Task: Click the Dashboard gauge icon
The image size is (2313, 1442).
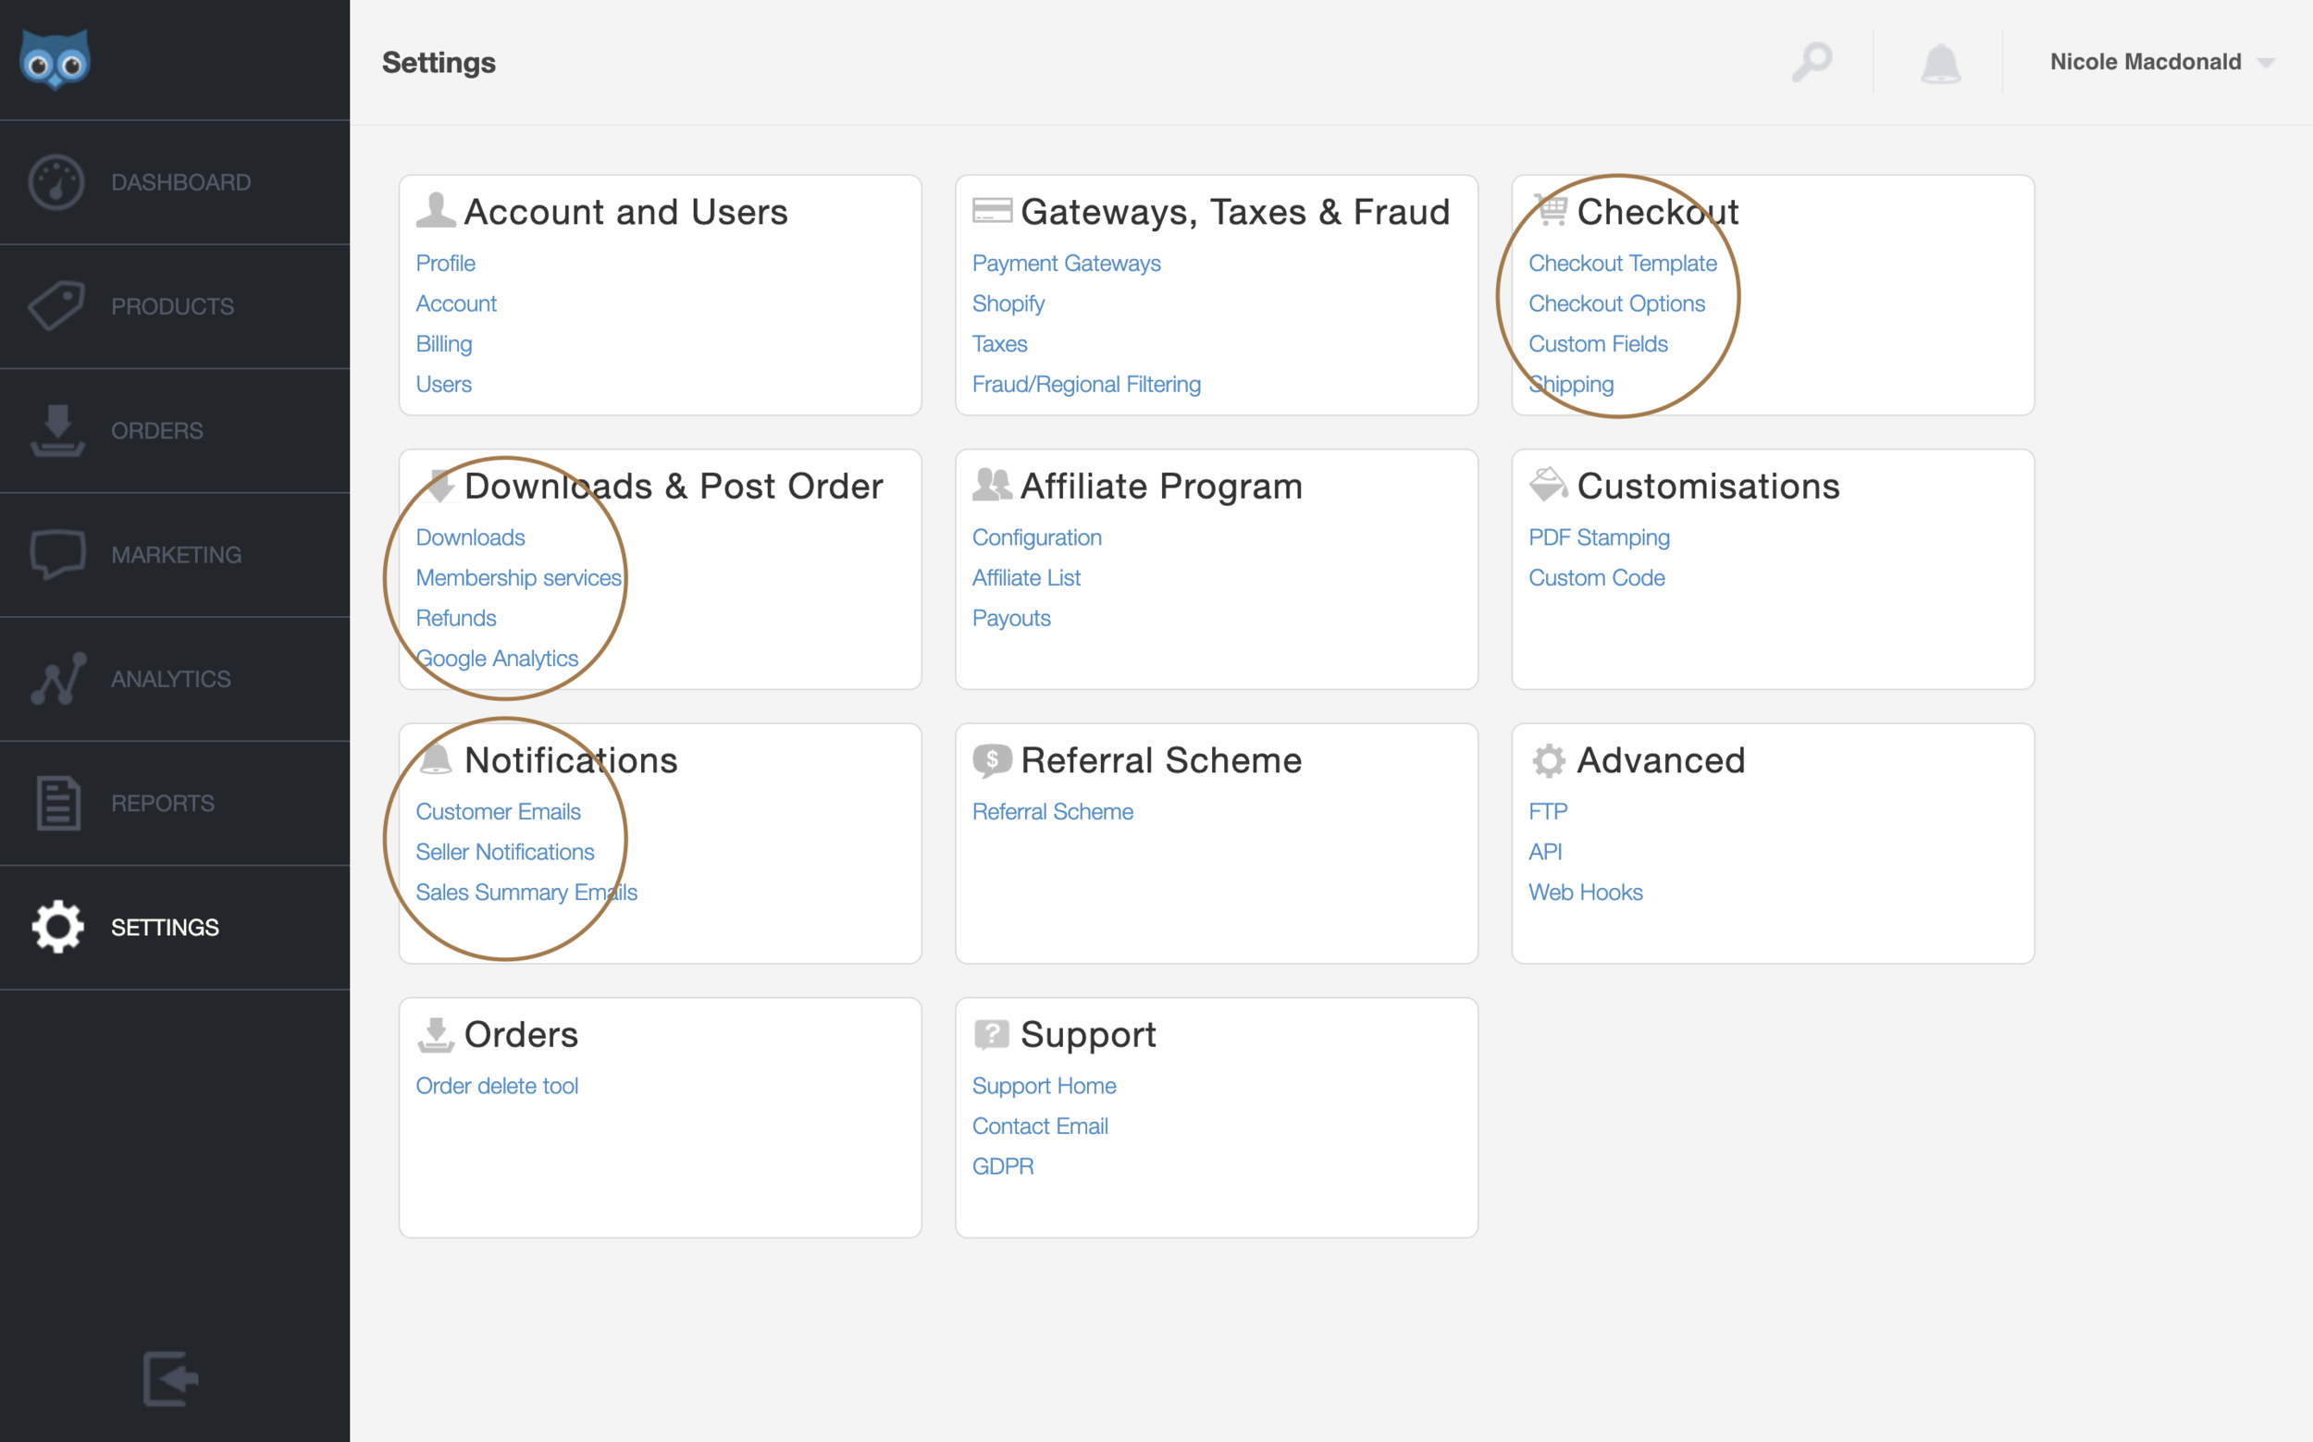Action: (x=56, y=182)
